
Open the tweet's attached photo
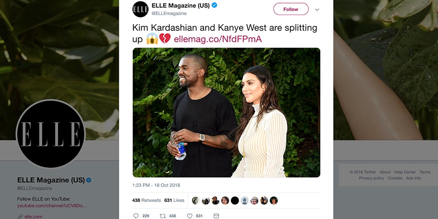pos(226,112)
